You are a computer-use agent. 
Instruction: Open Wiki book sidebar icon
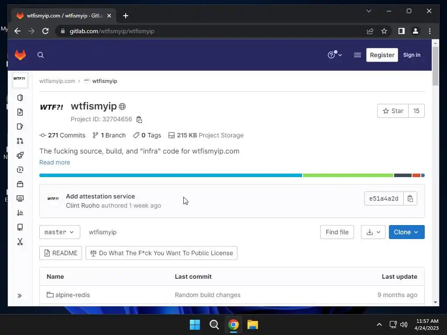[20, 227]
